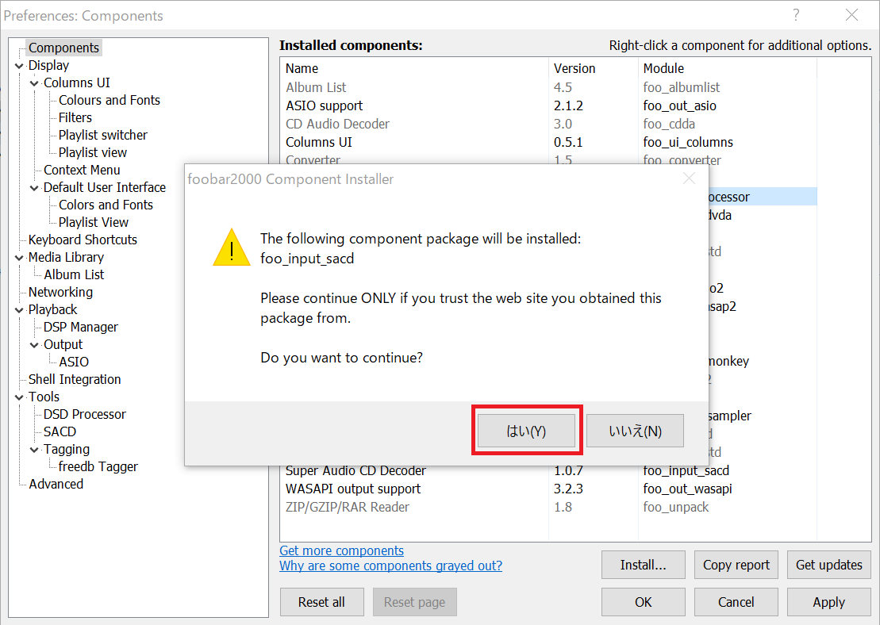This screenshot has width=880, height=625.
Task: Click the foo_out_wasapi module cell
Action: (x=687, y=489)
